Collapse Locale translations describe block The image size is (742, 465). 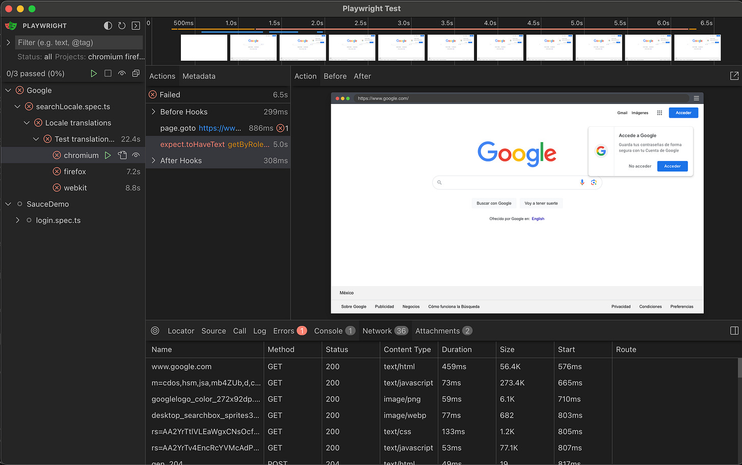point(26,123)
